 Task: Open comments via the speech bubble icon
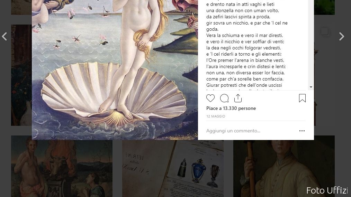[224, 98]
